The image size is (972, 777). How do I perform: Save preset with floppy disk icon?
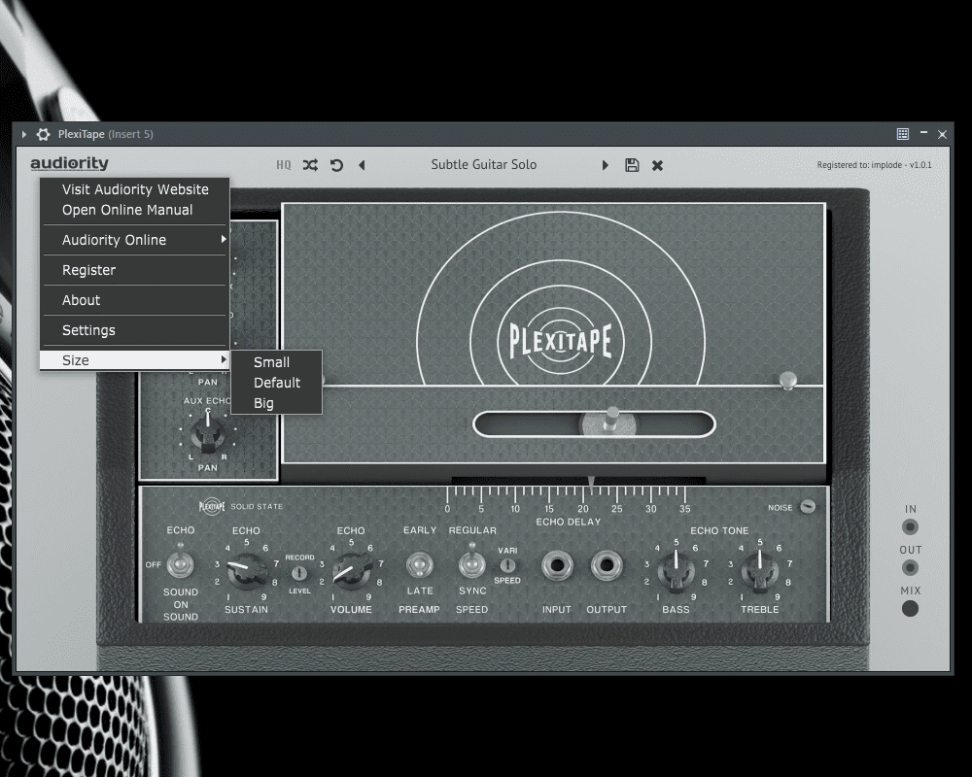(x=632, y=165)
